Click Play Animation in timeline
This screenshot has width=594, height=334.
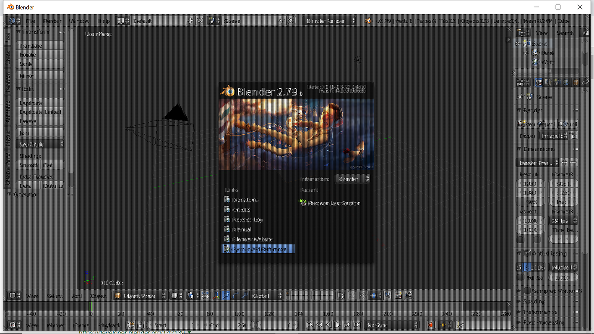[x=338, y=325]
